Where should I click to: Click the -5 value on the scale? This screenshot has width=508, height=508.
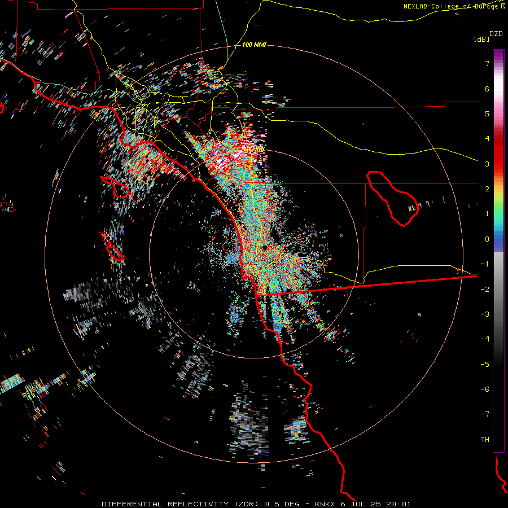click(x=485, y=365)
